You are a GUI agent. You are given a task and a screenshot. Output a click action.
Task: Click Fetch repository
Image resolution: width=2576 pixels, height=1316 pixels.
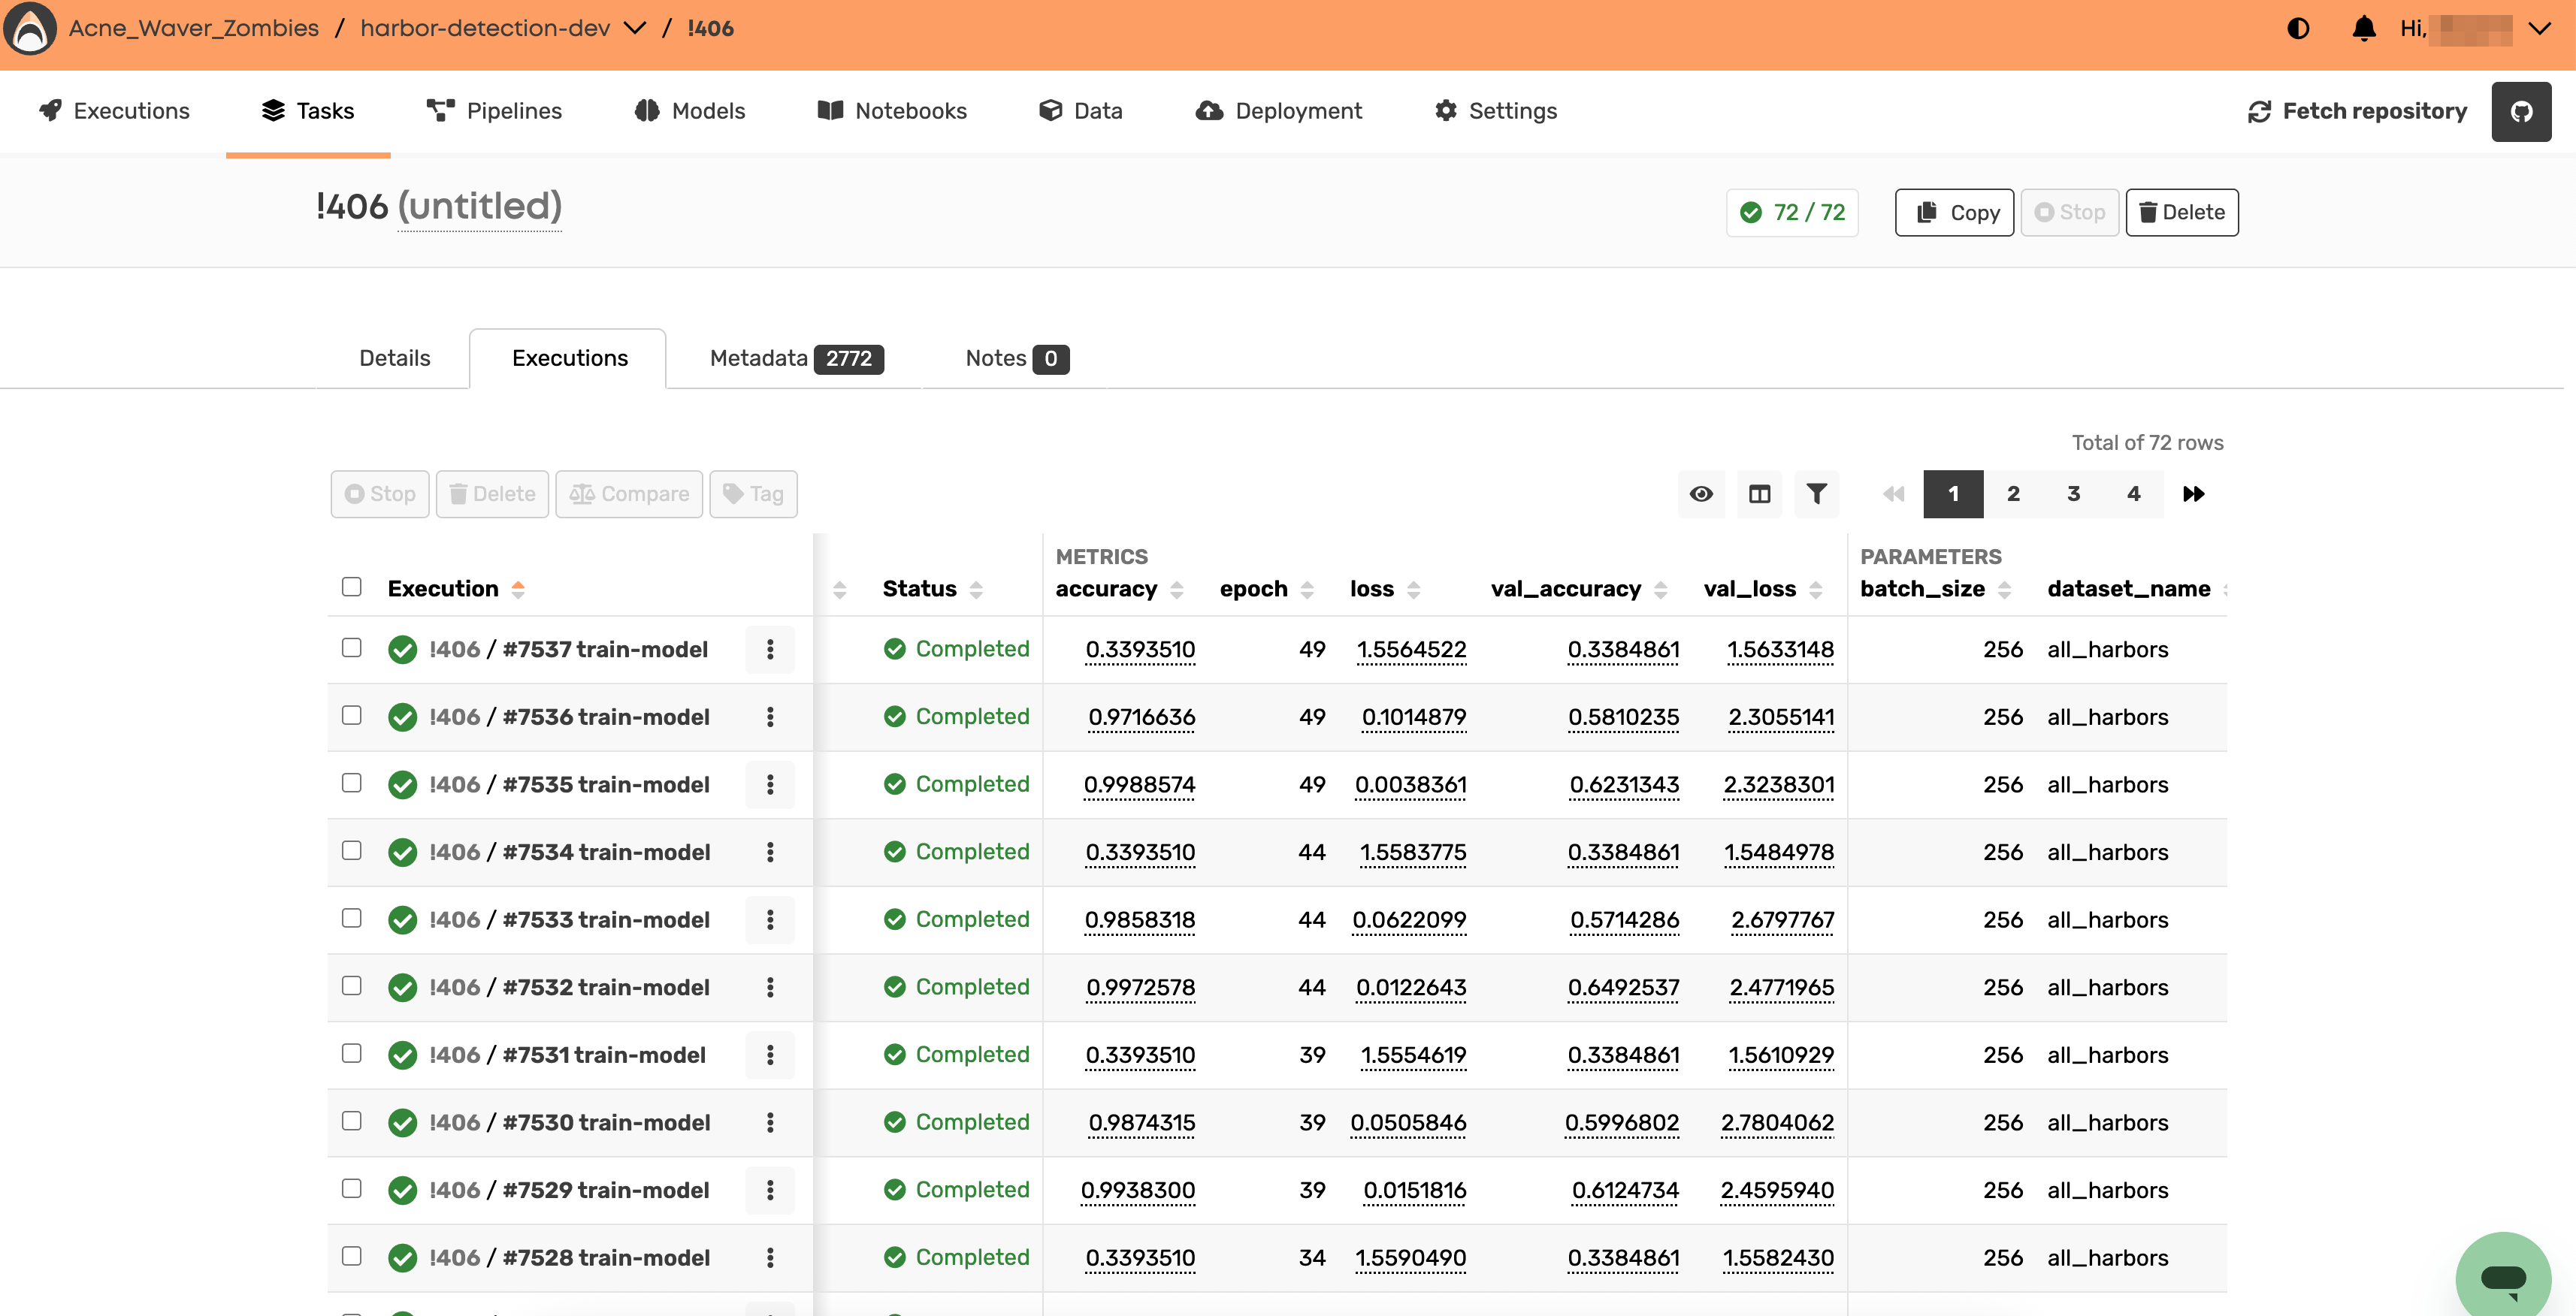point(2357,111)
